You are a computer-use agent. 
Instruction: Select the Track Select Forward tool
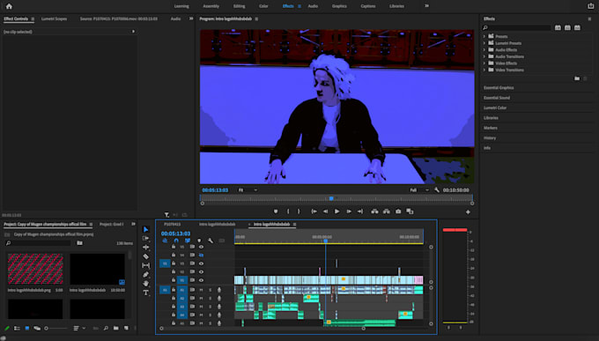146,238
